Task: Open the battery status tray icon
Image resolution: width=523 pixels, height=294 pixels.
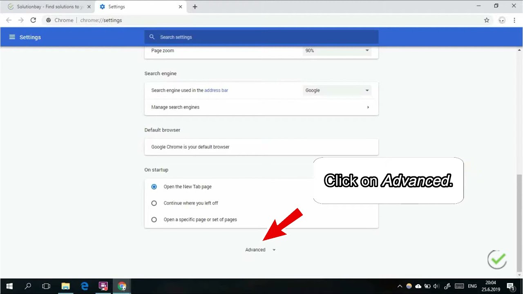Action: click(427, 286)
